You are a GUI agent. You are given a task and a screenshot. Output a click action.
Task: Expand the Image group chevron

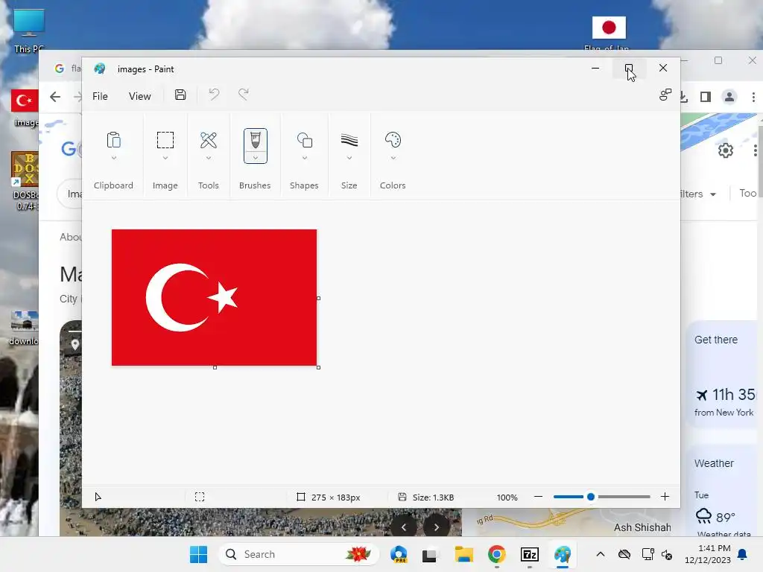pos(165,158)
